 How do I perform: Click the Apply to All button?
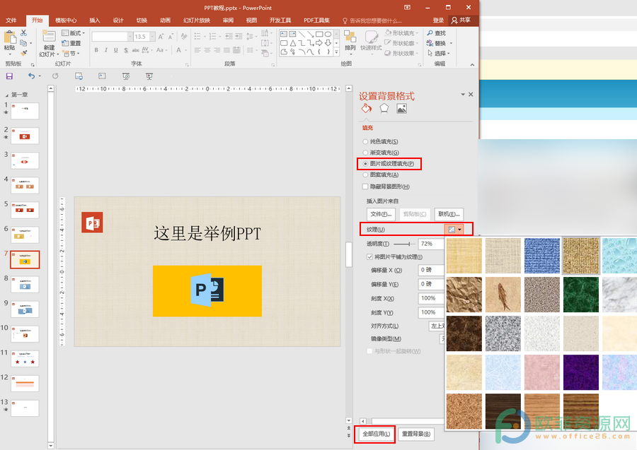[377, 434]
